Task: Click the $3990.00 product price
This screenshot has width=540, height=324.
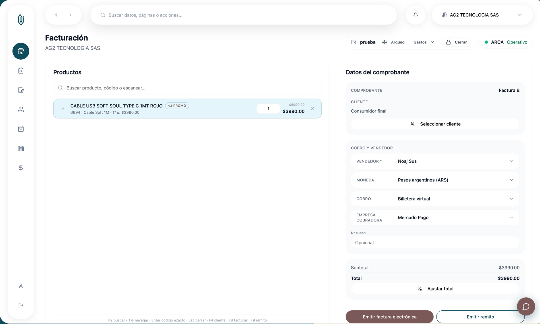Action: click(x=294, y=112)
